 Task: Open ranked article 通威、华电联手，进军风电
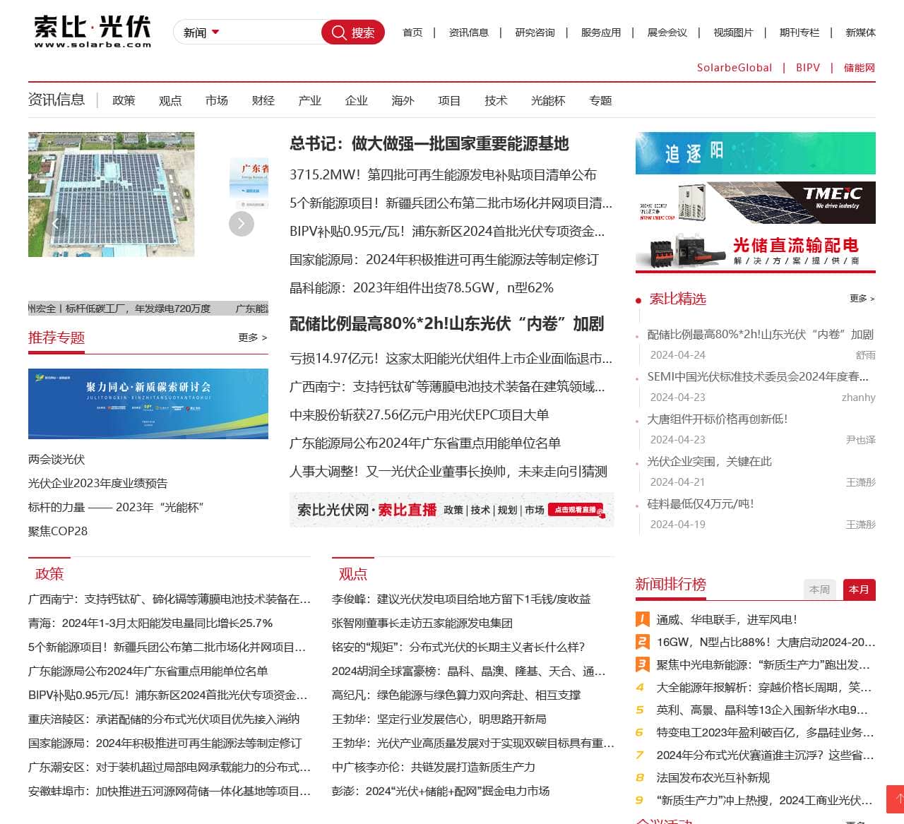point(727,620)
